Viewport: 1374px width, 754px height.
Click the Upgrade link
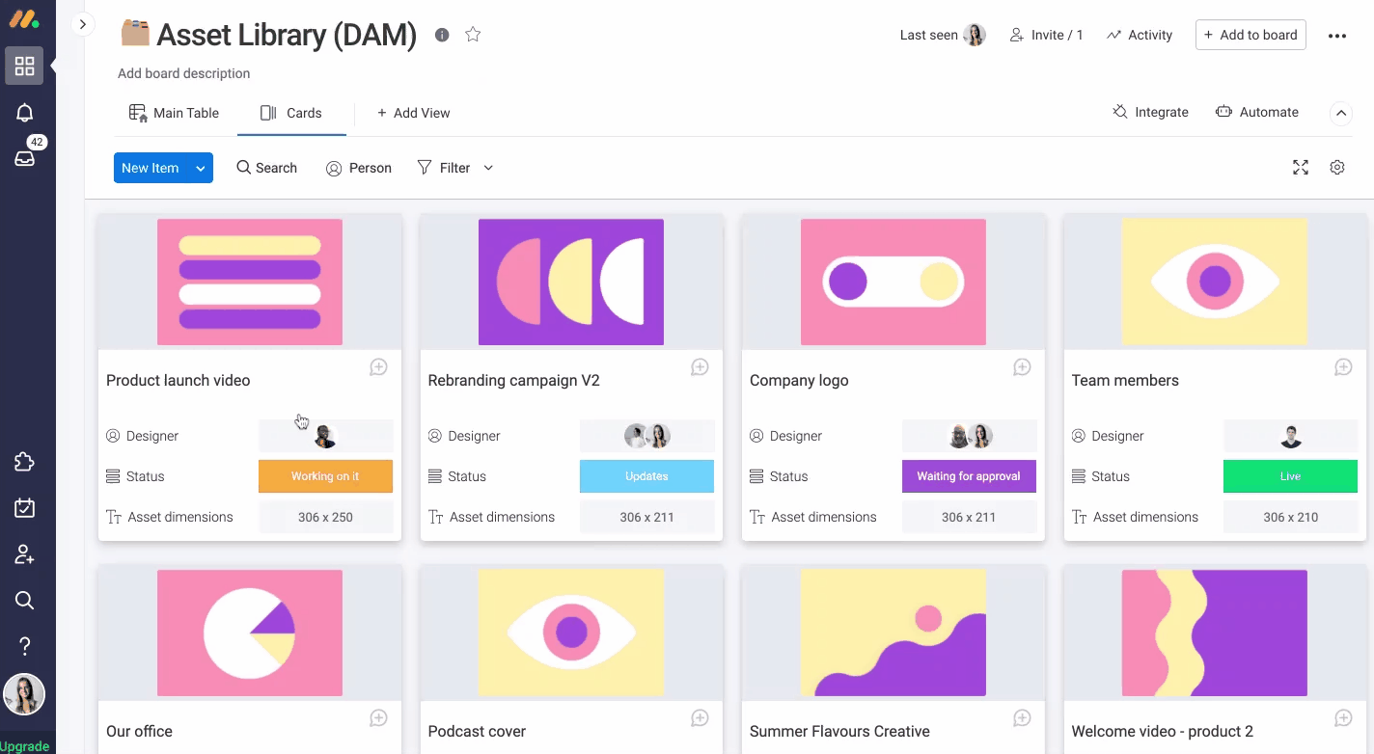(24, 746)
